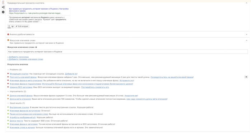Open 'Ранее использованное ключевое слово' link
The image size is (251, 133).
[29, 114]
